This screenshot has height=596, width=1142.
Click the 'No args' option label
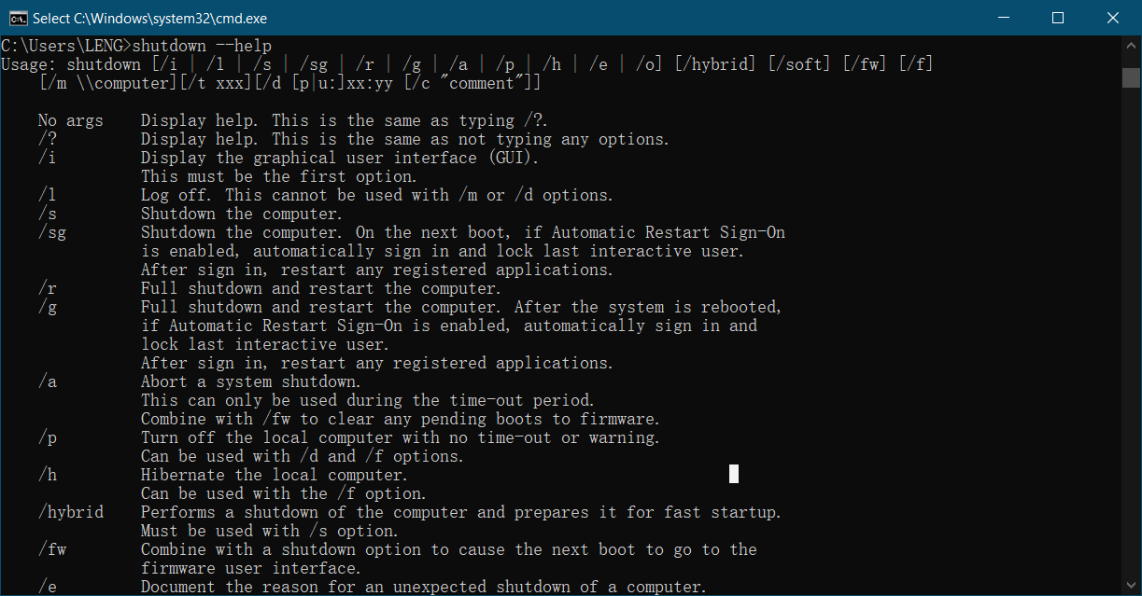71,120
